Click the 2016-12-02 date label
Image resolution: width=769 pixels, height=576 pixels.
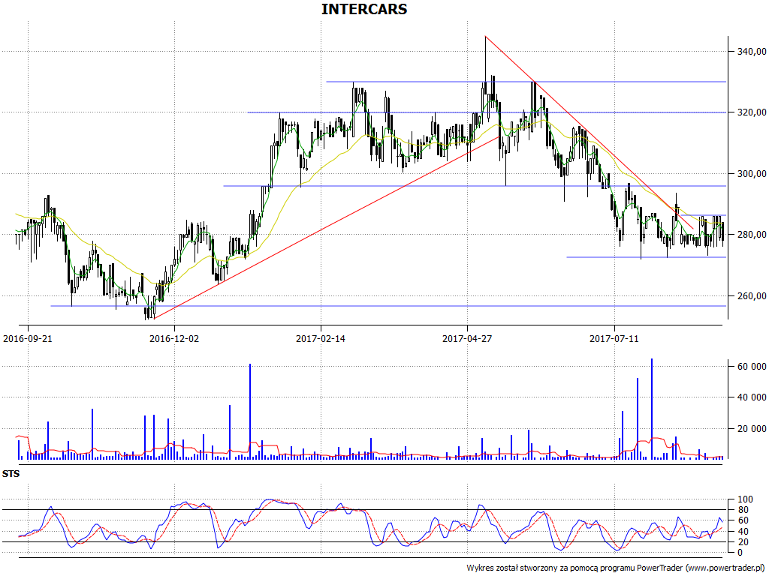[x=174, y=339]
